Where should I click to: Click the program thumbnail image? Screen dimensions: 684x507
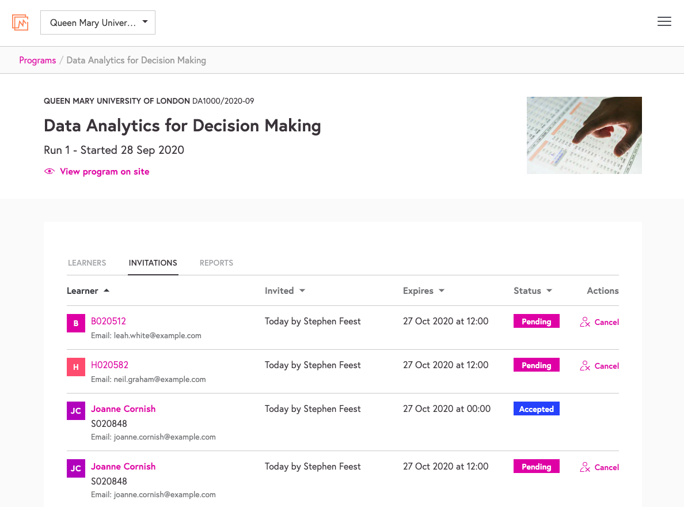584,135
